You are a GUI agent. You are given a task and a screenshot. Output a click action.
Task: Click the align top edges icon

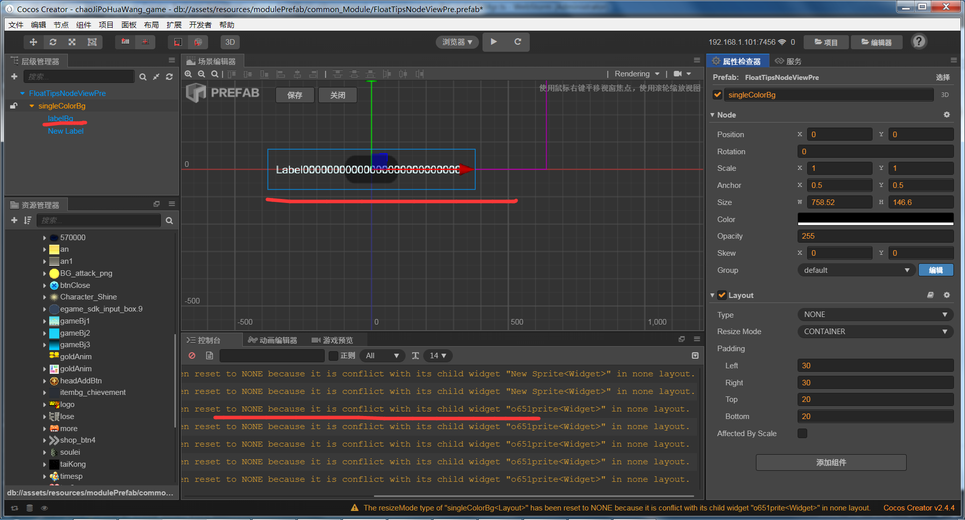(232, 74)
